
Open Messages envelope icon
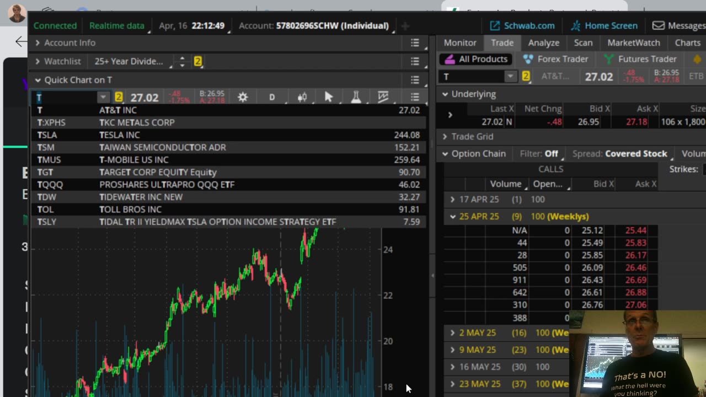(x=658, y=25)
